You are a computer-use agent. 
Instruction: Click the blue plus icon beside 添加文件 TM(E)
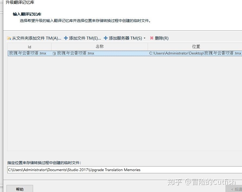pyautogui.click(x=65, y=38)
